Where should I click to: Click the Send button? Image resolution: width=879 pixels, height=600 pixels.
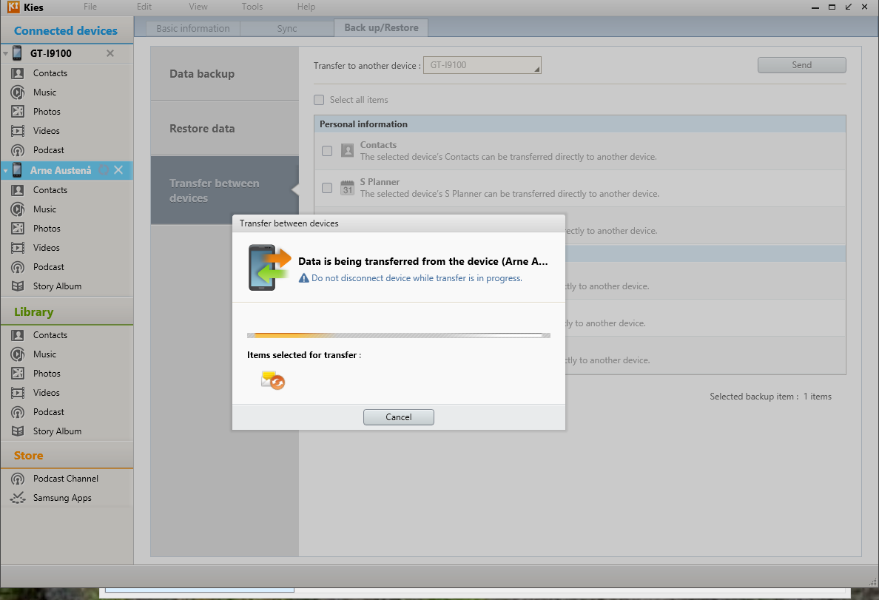point(801,65)
